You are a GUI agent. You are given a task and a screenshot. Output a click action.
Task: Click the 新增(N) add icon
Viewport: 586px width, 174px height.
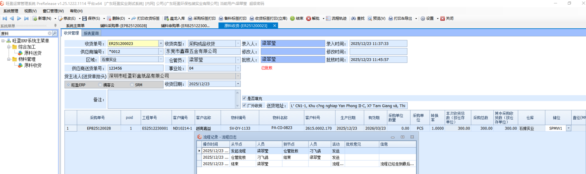(x=35, y=18)
